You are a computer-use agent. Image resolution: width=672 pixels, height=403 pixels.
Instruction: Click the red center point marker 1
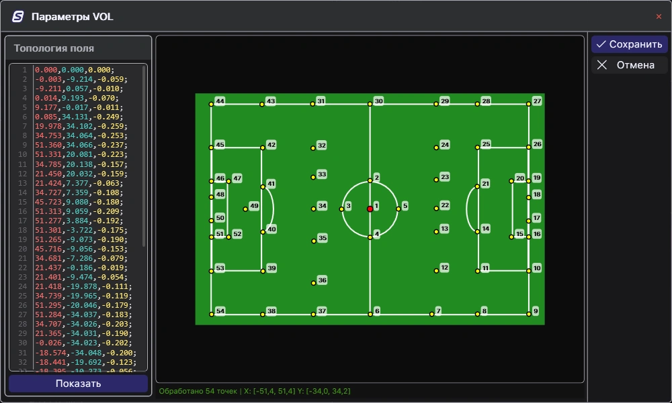pyautogui.click(x=370, y=209)
